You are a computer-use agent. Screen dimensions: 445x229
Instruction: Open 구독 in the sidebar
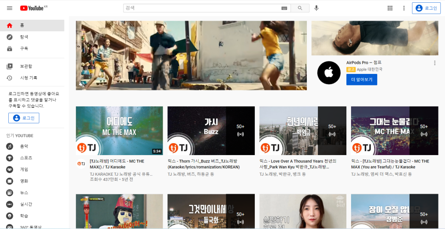click(32, 49)
